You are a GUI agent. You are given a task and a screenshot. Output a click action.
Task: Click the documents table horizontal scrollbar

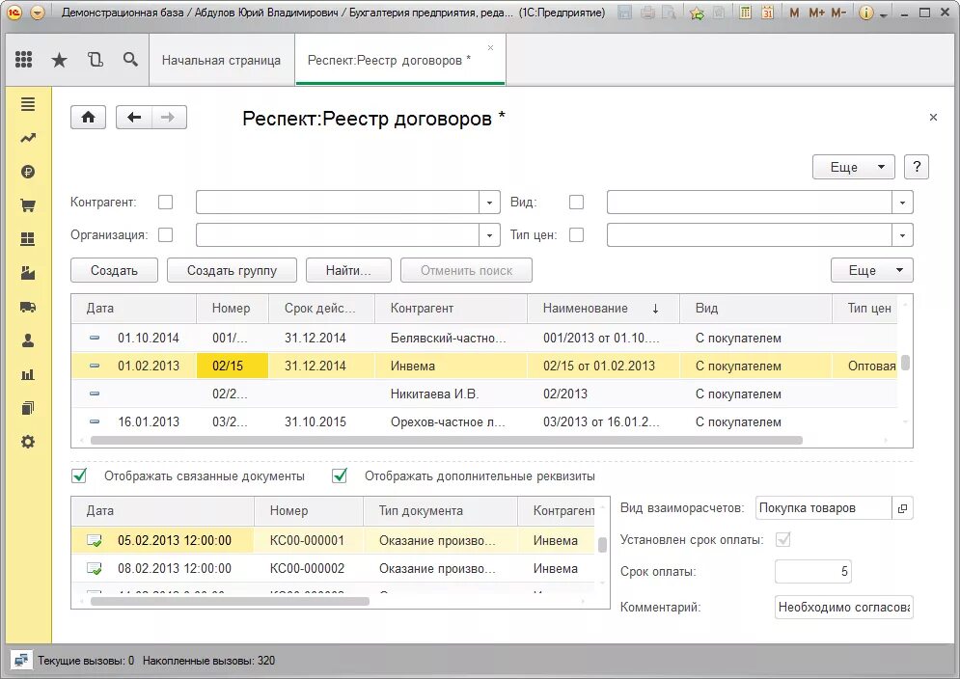[x=230, y=601]
